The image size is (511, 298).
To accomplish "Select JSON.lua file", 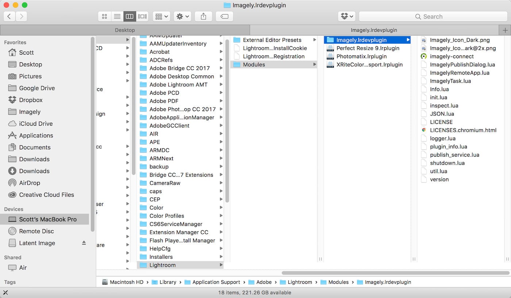I will [x=437, y=114].
